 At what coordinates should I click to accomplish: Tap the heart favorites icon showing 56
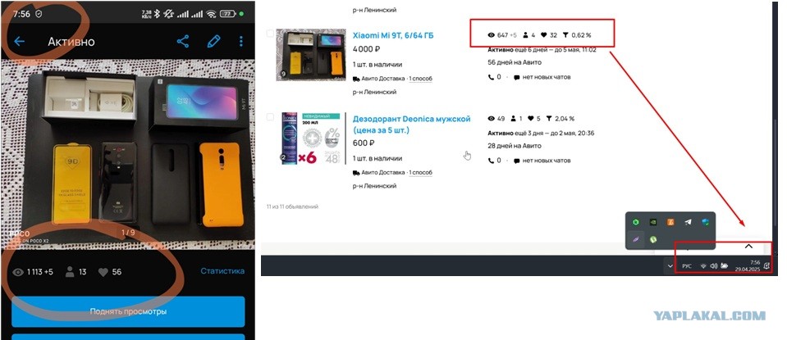pos(103,272)
